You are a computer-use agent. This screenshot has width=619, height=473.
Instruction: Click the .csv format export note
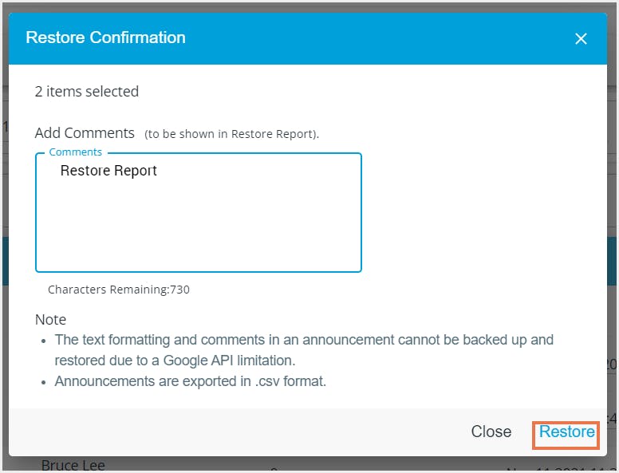pos(191,381)
